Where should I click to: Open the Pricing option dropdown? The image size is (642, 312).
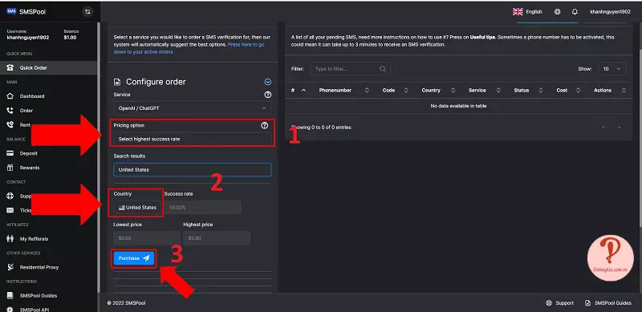(192, 140)
